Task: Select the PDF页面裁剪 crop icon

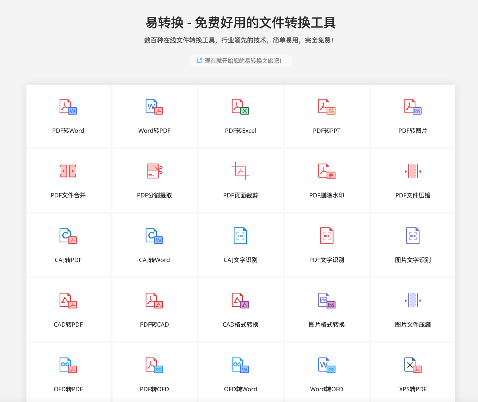Action: (240, 171)
